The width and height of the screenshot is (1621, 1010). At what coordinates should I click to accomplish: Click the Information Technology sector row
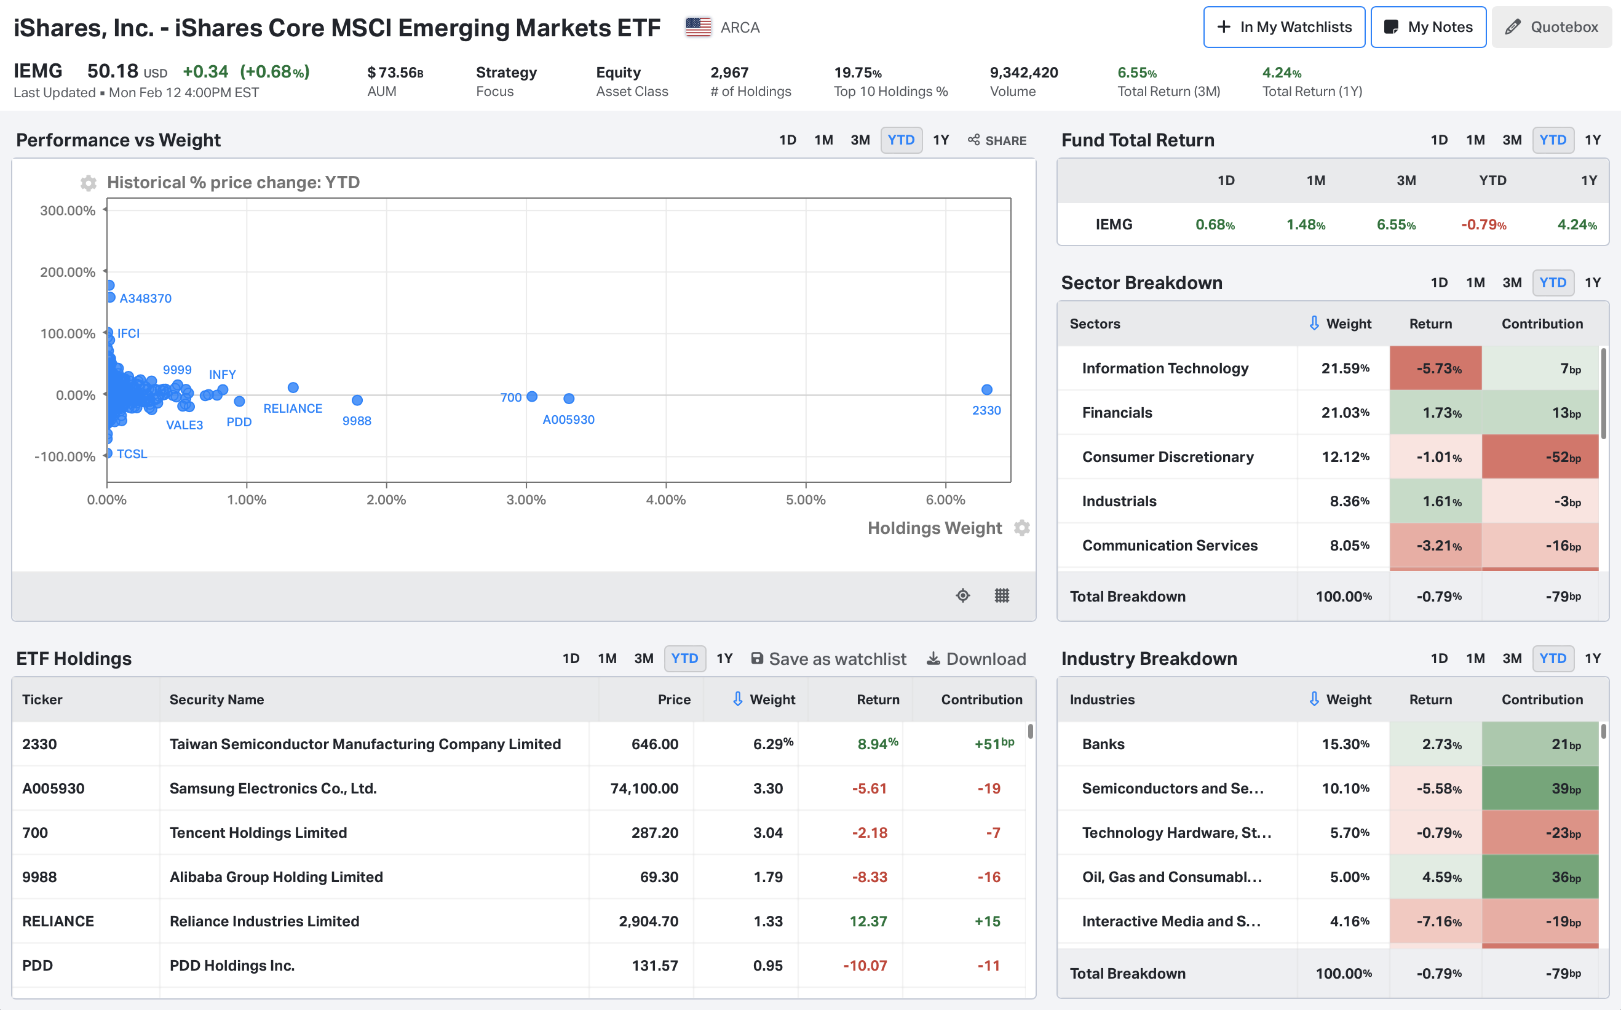(1328, 368)
